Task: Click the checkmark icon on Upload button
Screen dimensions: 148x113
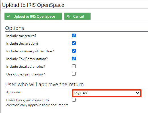Action: (9, 17)
